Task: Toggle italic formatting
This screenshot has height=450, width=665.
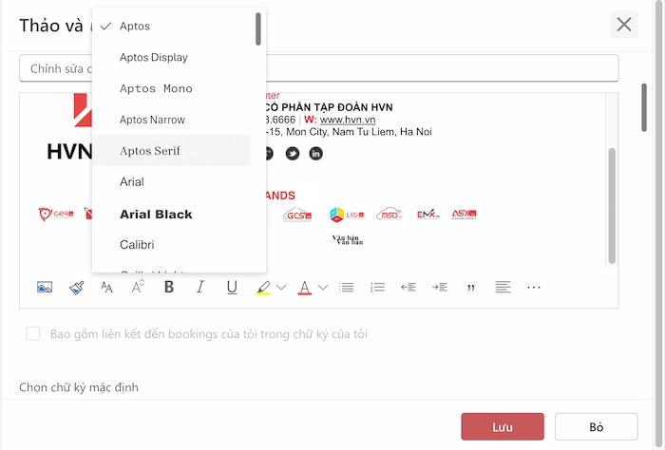Action: click(x=200, y=287)
